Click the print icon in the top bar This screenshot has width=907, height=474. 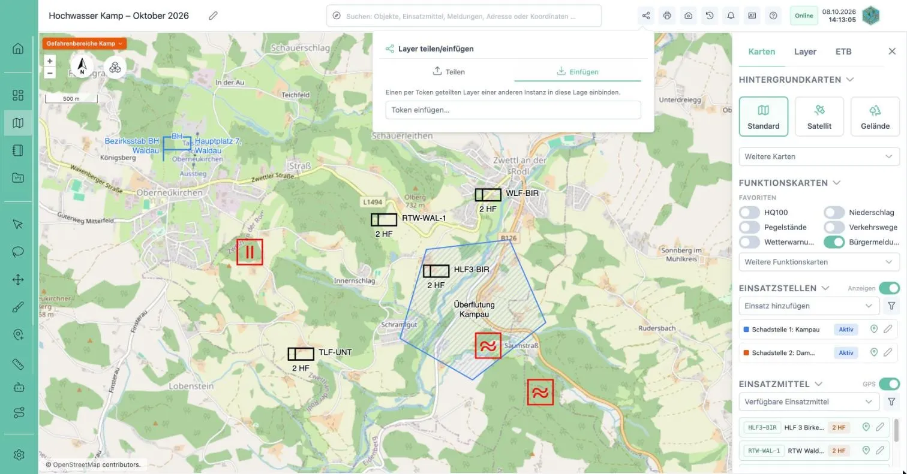coord(667,16)
